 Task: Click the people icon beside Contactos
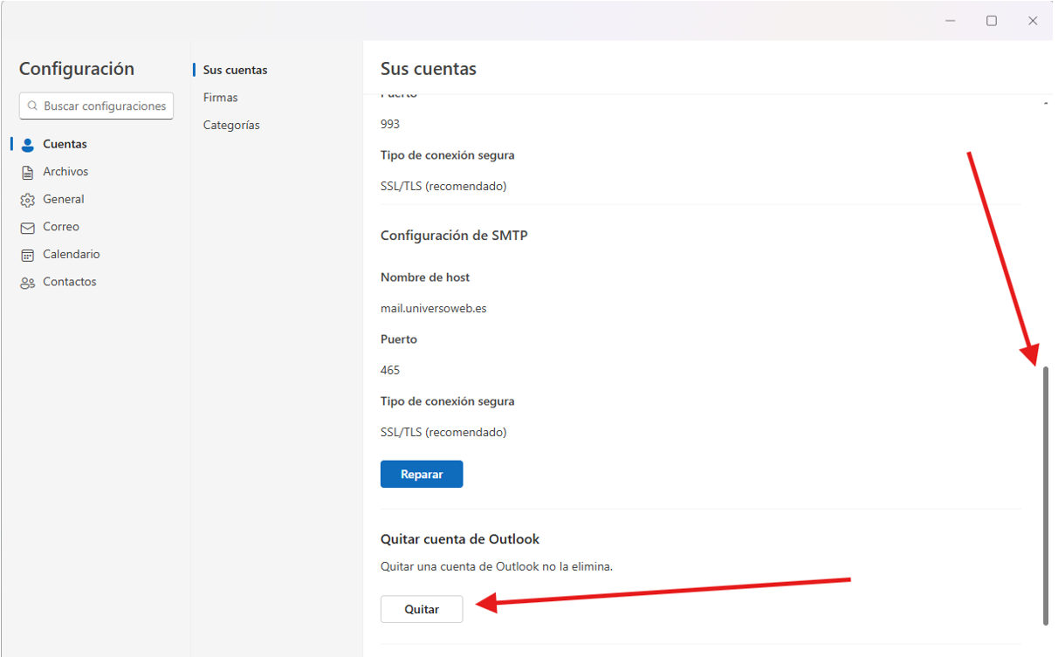pos(27,283)
